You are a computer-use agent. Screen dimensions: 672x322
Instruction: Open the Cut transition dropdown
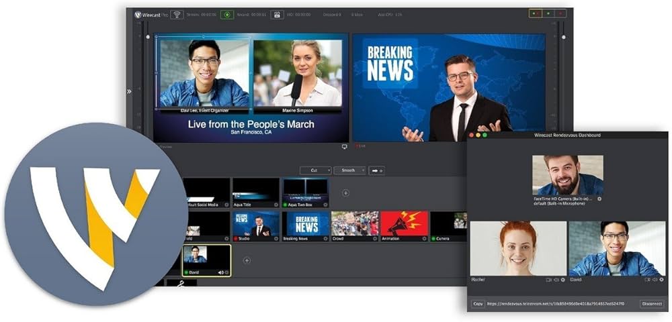click(315, 170)
